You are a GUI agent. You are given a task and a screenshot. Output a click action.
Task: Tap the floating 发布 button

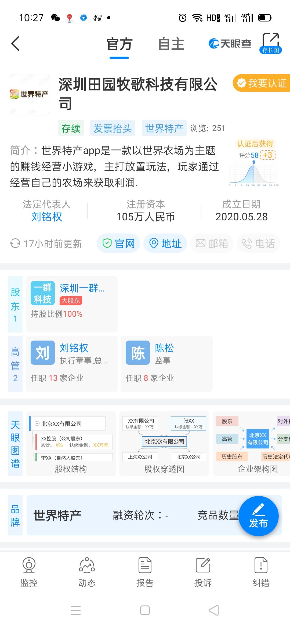pos(259,516)
